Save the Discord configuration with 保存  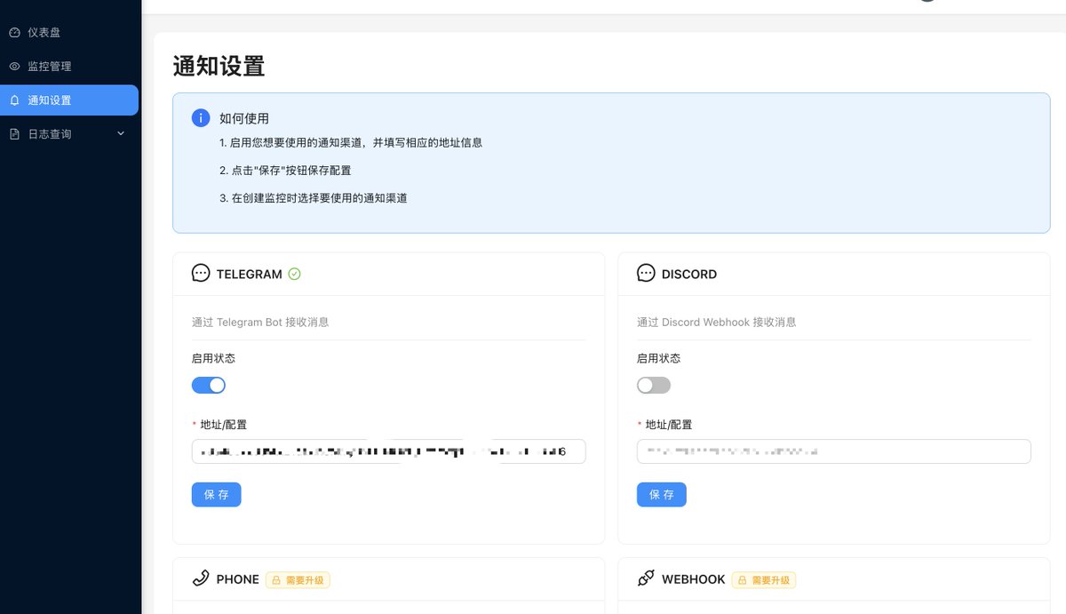tap(661, 494)
